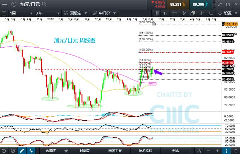Open the 中间价 price type dropdown
The width and height of the screenshot is (240, 154).
pos(103,13)
